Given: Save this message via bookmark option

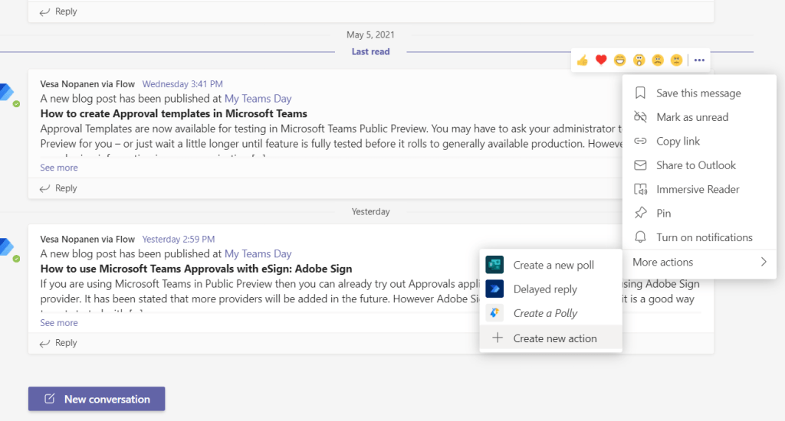Looking at the screenshot, I should tap(698, 93).
